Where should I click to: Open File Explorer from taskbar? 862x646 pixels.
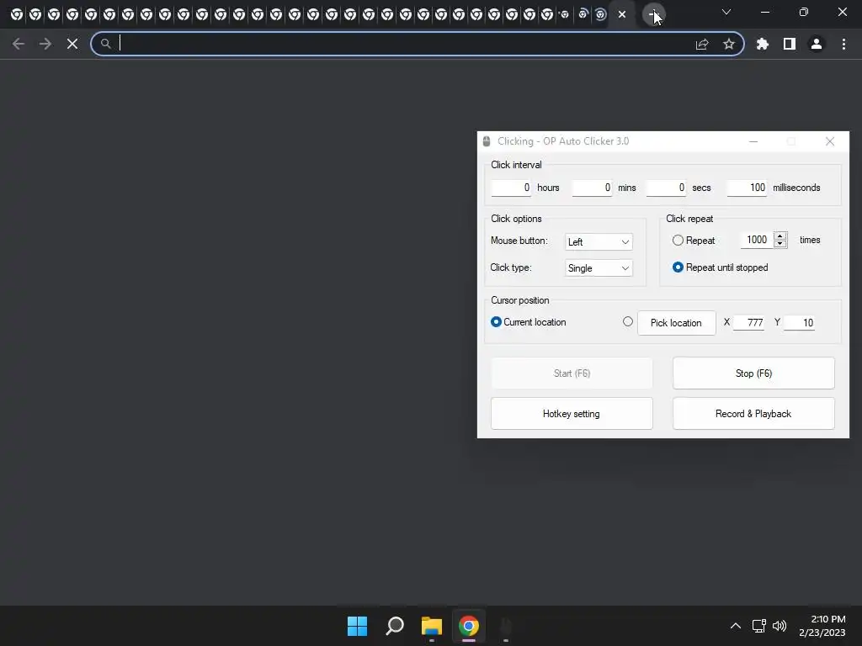click(x=432, y=626)
